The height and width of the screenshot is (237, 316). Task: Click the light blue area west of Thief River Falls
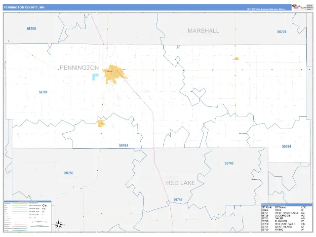pyautogui.click(x=95, y=77)
